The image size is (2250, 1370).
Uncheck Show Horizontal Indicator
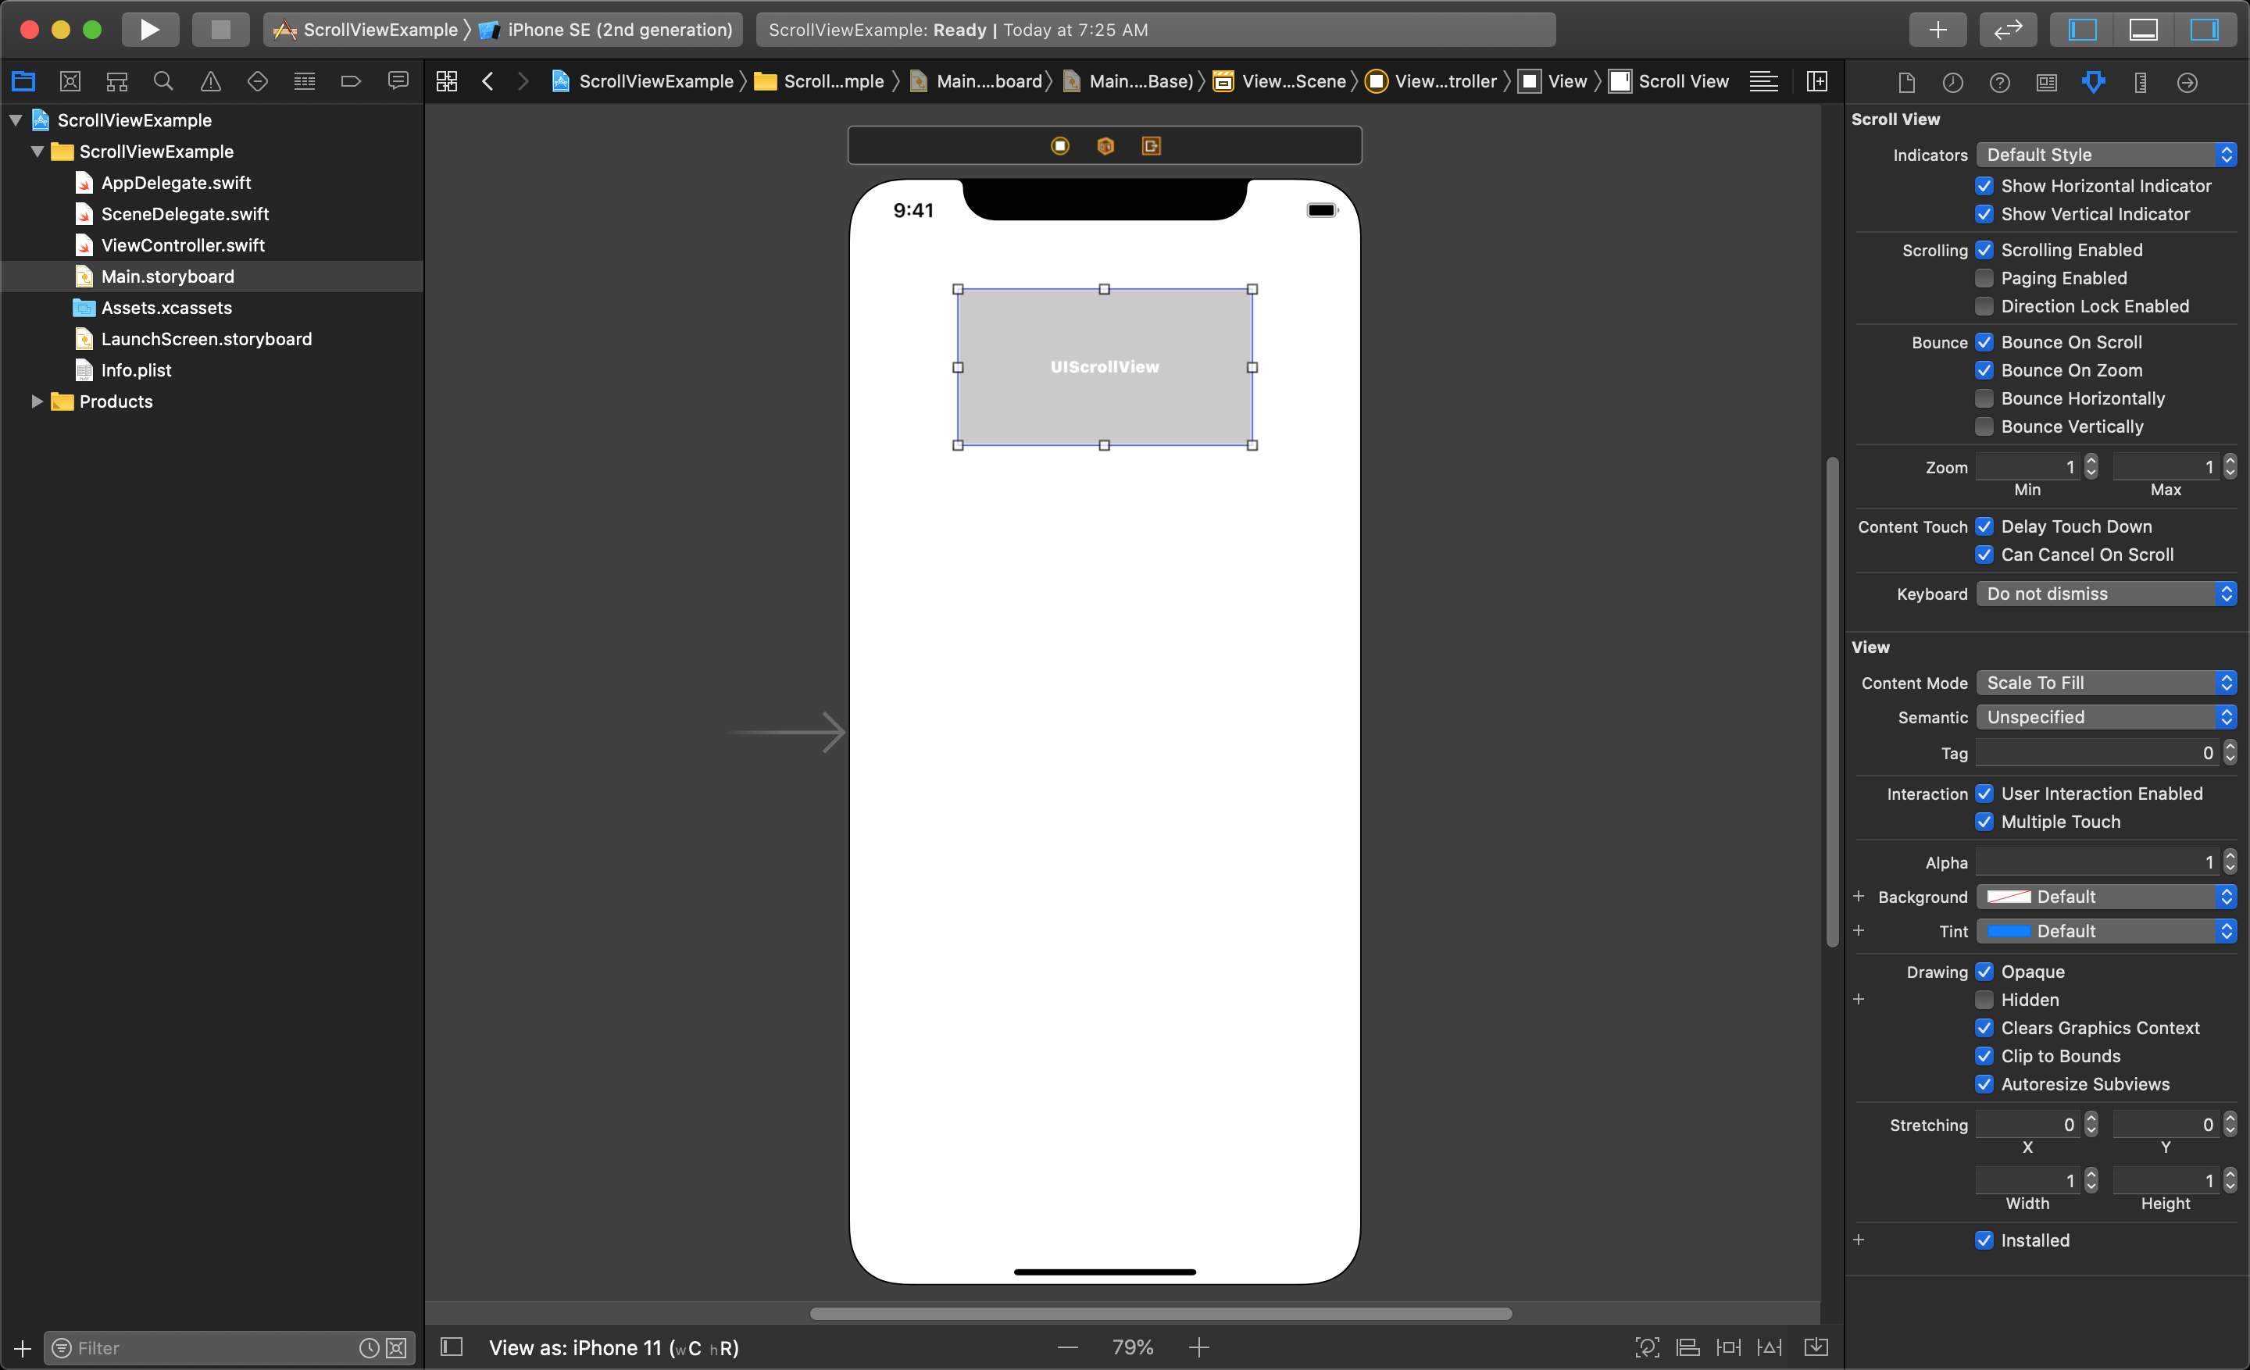tap(1984, 186)
